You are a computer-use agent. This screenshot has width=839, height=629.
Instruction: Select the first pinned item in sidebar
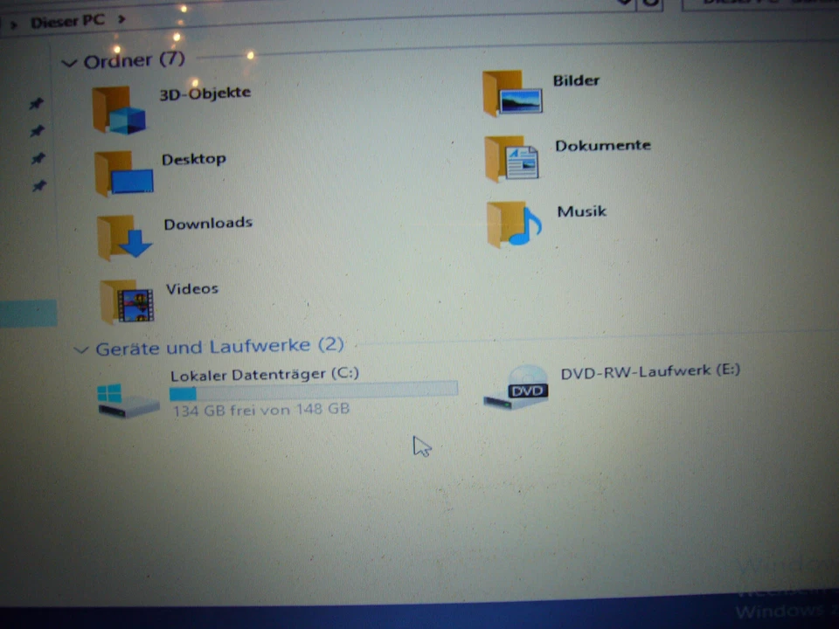[x=36, y=103]
